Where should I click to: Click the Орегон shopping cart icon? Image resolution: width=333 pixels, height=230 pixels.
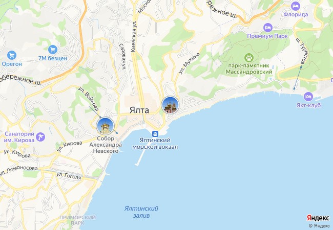tap(12, 55)
